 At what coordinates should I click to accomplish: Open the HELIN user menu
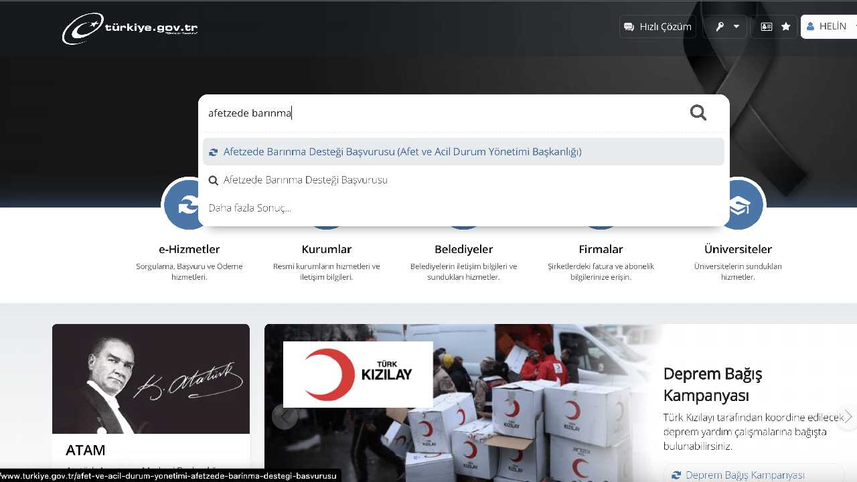(829, 27)
